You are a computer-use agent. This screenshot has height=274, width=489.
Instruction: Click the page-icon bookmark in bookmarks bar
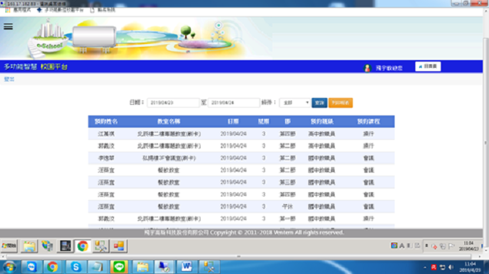103,10
